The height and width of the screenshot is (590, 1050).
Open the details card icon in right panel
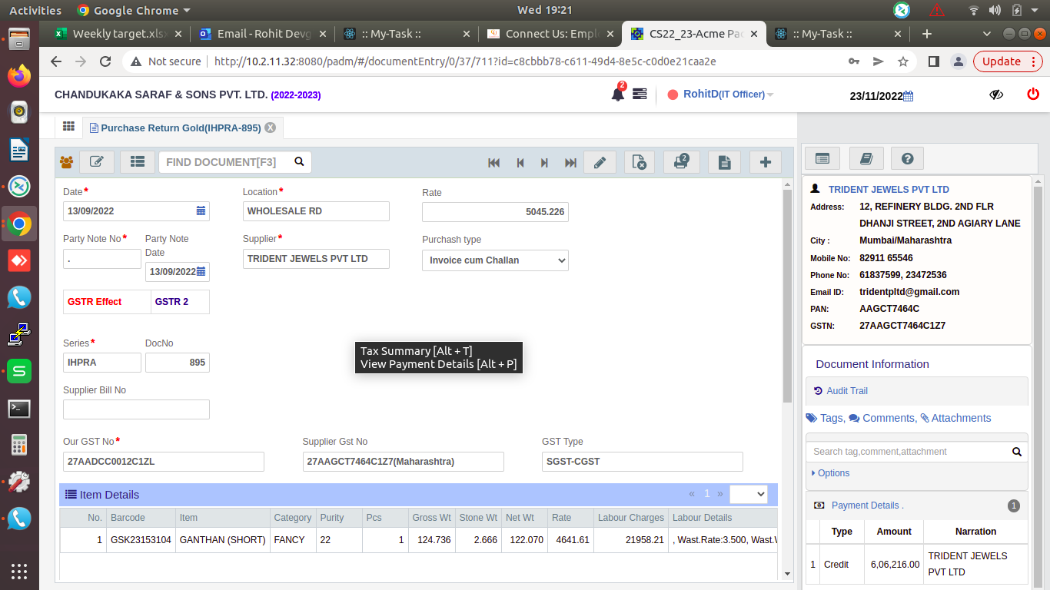pos(822,158)
